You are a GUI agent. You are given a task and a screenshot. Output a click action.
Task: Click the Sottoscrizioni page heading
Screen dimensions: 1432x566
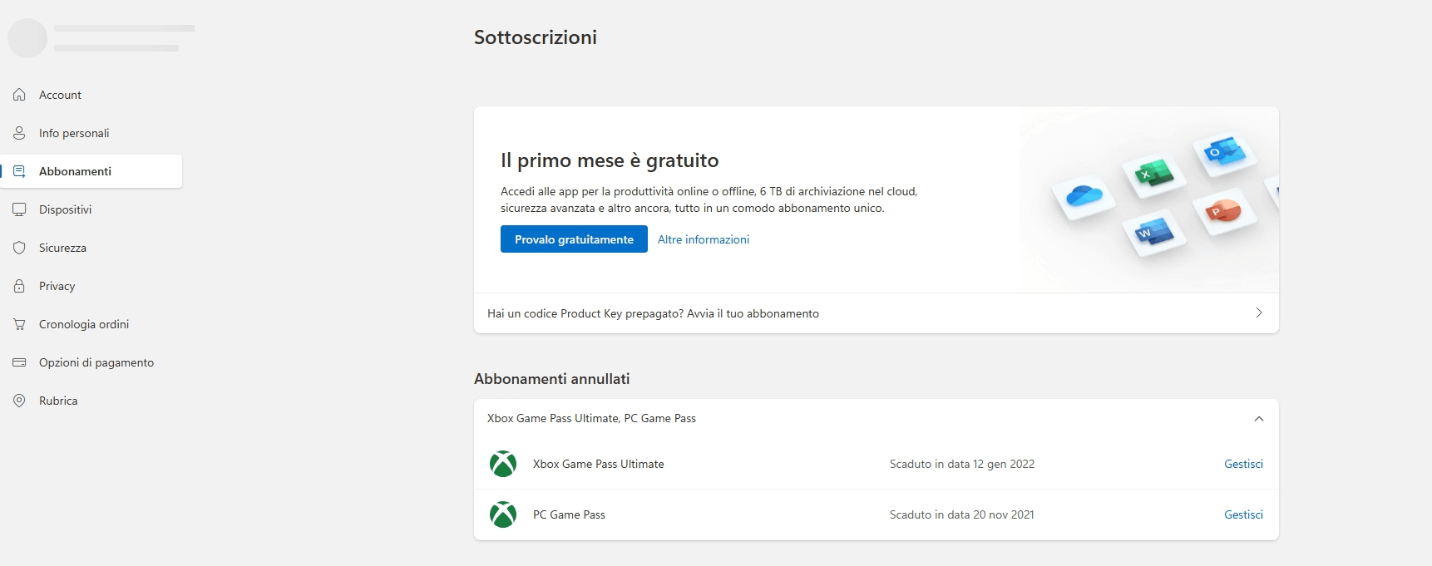tap(536, 37)
